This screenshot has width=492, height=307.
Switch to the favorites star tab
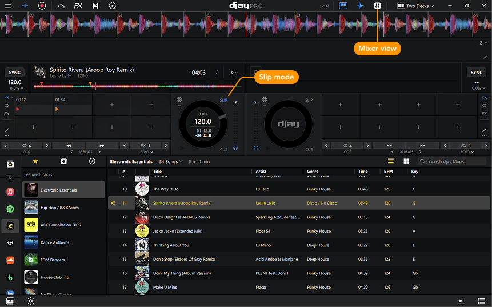coord(35,161)
